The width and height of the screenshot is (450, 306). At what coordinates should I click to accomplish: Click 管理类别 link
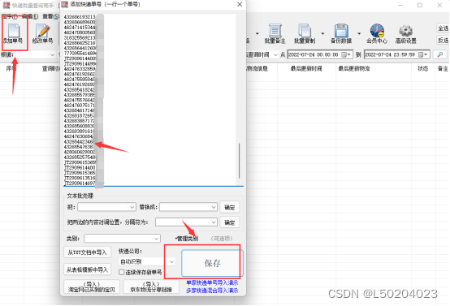pyautogui.click(x=187, y=239)
